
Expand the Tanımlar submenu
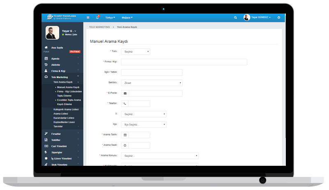78,126
